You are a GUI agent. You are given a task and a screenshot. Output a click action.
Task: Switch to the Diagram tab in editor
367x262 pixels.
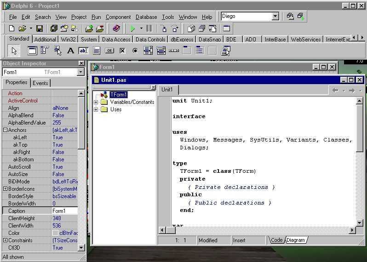tap(296, 240)
